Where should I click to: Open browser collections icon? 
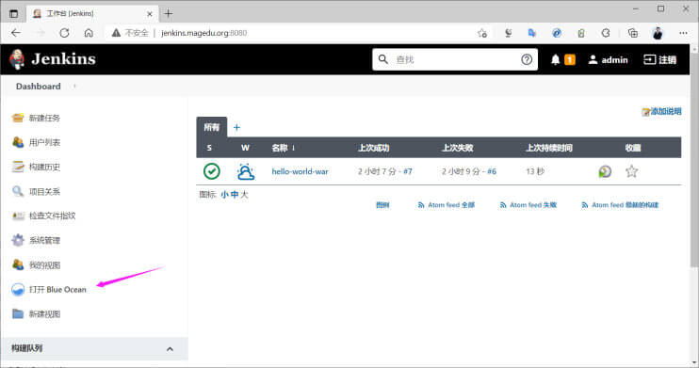click(x=632, y=33)
